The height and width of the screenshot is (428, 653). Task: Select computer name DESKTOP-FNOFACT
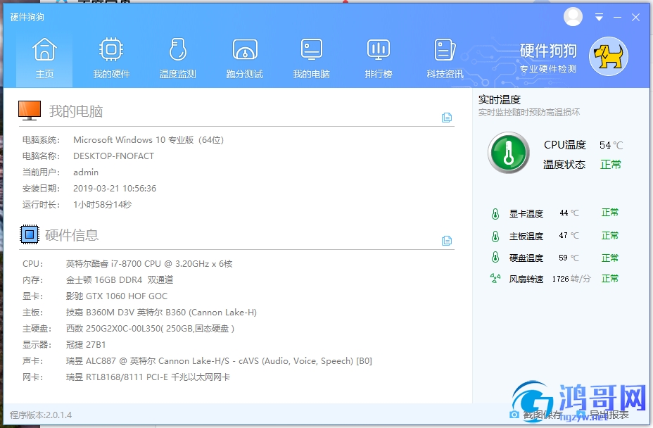point(114,156)
